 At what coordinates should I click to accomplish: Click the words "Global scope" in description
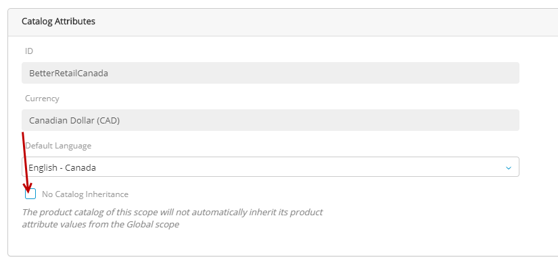(x=153, y=224)
